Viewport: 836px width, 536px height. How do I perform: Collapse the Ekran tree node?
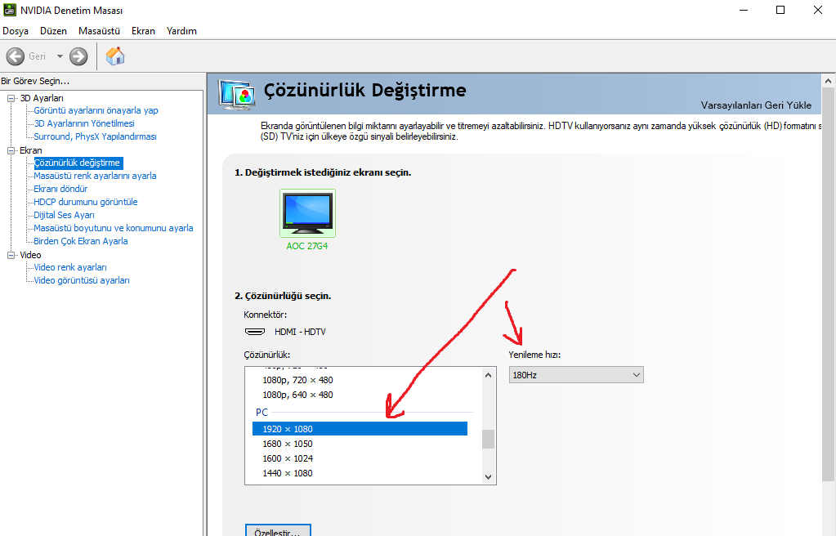coord(11,150)
